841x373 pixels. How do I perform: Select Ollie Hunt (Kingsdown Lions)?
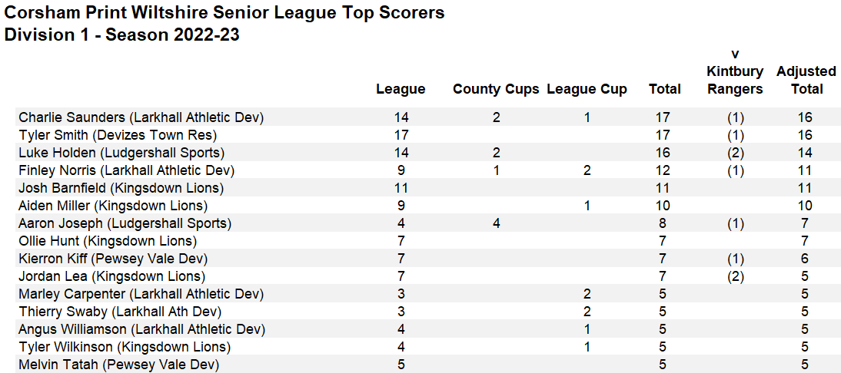click(111, 241)
